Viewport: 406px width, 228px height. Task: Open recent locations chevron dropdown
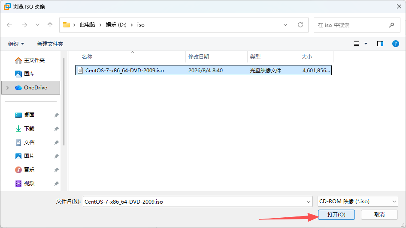pos(37,25)
